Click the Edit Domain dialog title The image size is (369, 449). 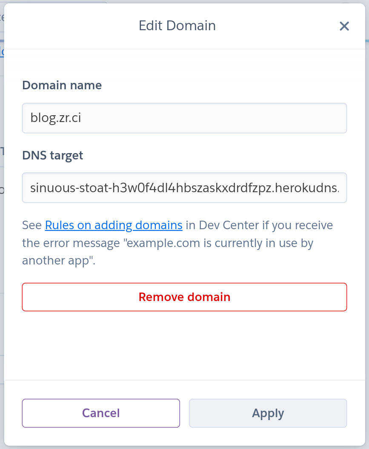coord(177,26)
